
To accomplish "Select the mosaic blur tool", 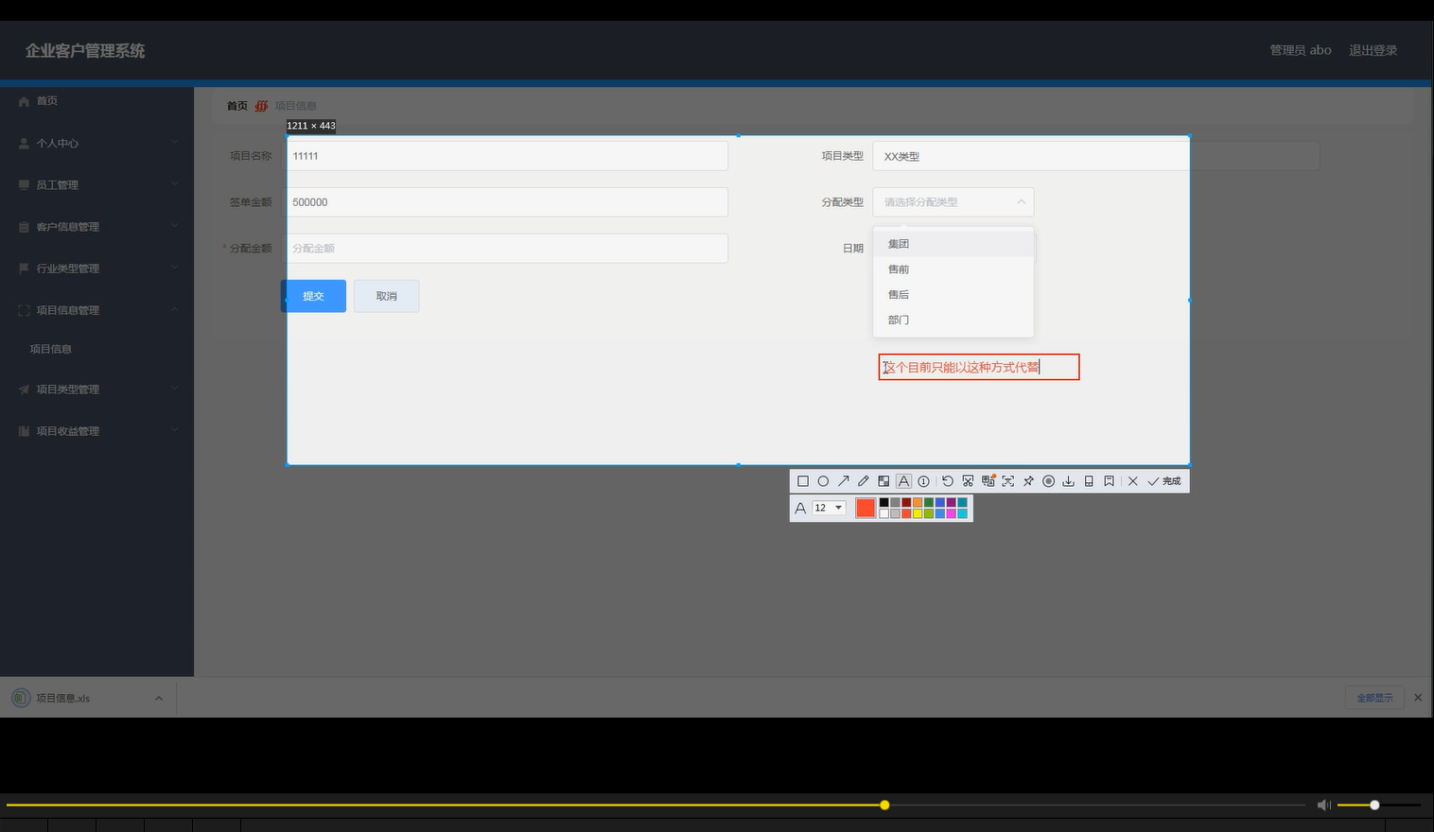I will tap(883, 481).
